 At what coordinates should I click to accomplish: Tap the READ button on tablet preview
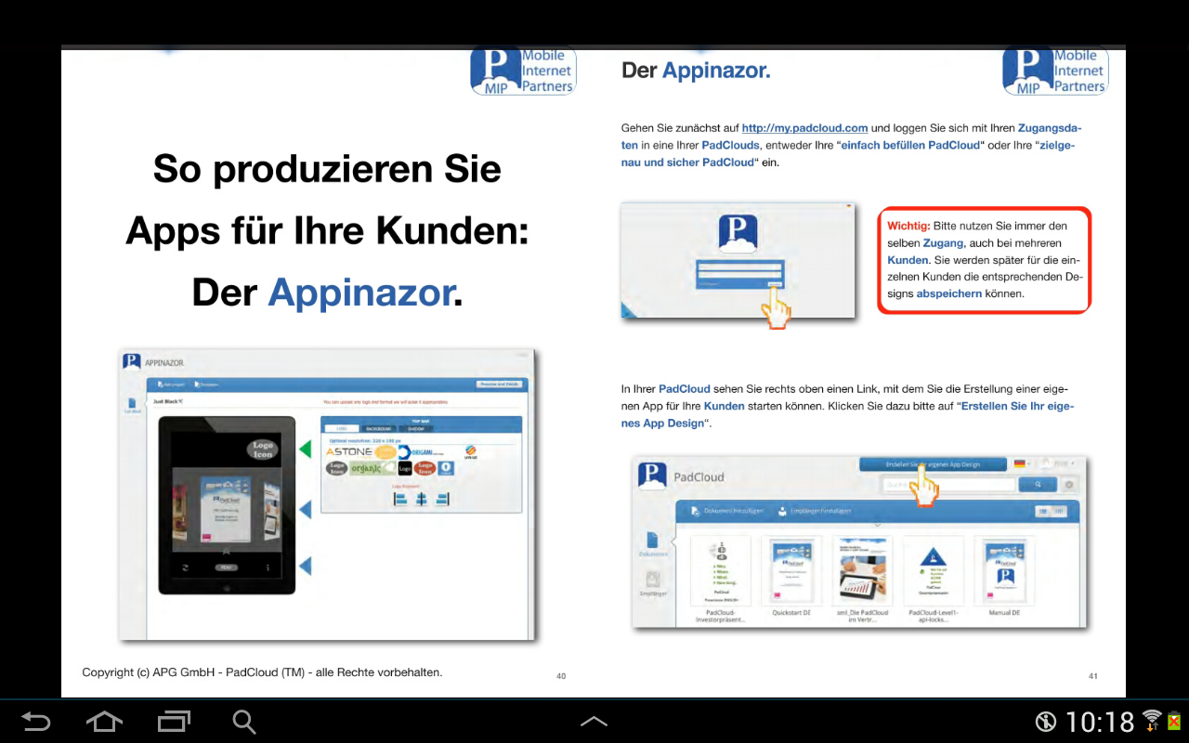tap(226, 567)
